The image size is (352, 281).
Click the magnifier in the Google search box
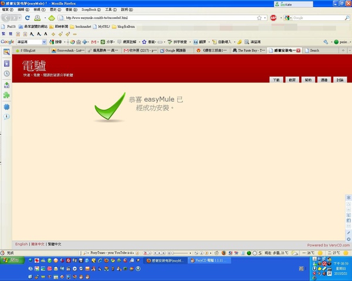tap(347, 18)
